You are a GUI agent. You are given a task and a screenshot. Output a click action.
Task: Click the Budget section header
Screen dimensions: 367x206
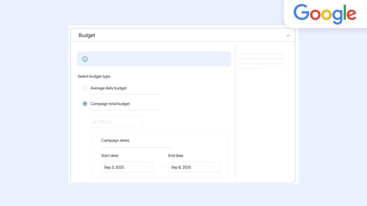pyautogui.click(x=87, y=35)
